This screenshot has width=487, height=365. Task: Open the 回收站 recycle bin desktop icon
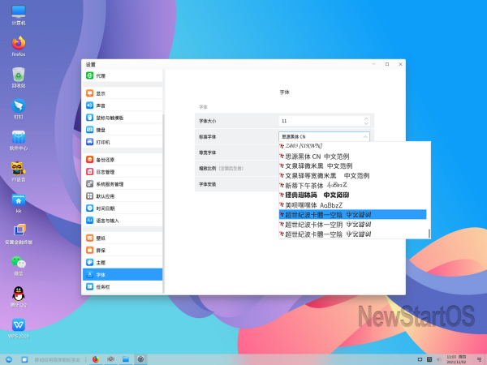[x=19, y=75]
